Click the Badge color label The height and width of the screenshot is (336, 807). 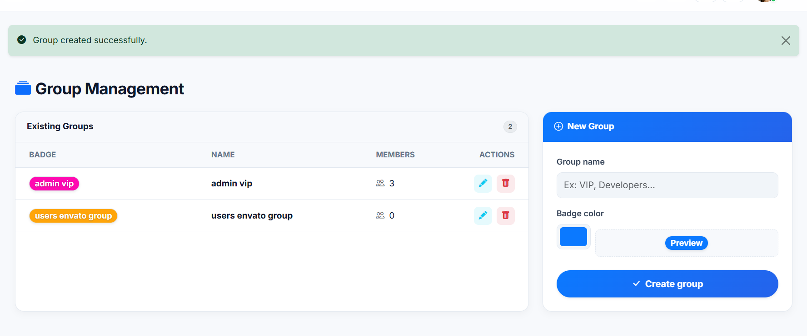pyautogui.click(x=580, y=214)
